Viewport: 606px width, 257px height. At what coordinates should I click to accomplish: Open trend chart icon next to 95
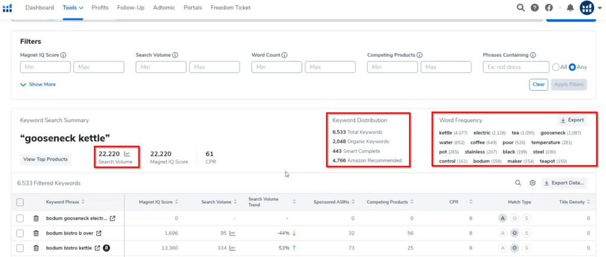232,233
